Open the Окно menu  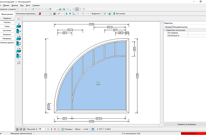click(28, 5)
